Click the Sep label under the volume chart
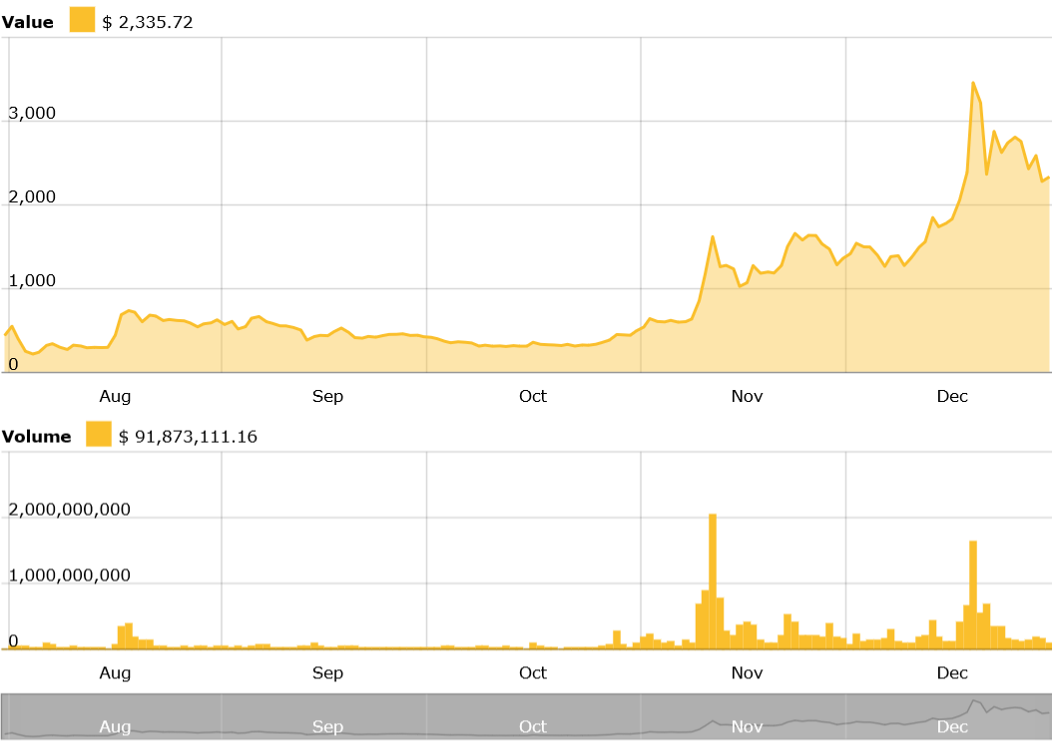The height and width of the screenshot is (748, 1052). coord(327,673)
